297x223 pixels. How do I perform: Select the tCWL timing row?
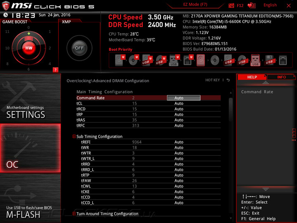151,186
